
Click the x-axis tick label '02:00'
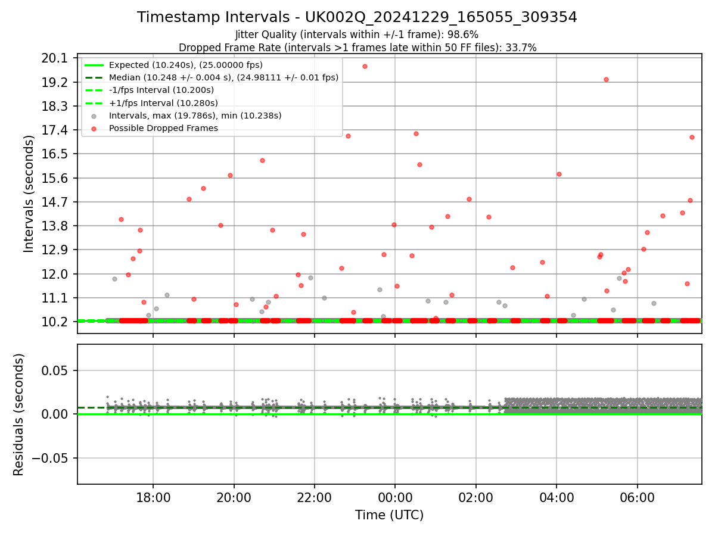pos(476,497)
